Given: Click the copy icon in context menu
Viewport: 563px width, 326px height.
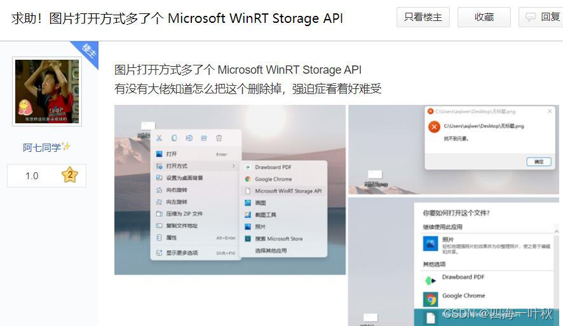Looking at the screenshot, I should pyautogui.click(x=174, y=138).
